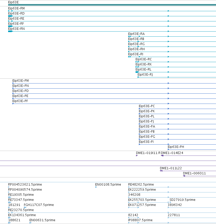The image size is (216, 224).
Task: Click EST RP004523621.5prime
Action: point(25,185)
